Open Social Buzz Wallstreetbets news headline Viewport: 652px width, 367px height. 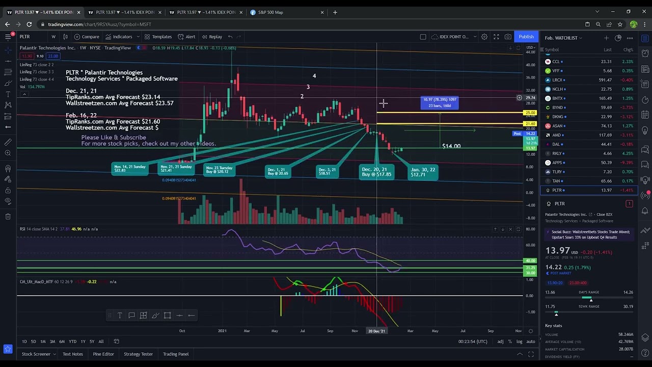[x=590, y=234]
